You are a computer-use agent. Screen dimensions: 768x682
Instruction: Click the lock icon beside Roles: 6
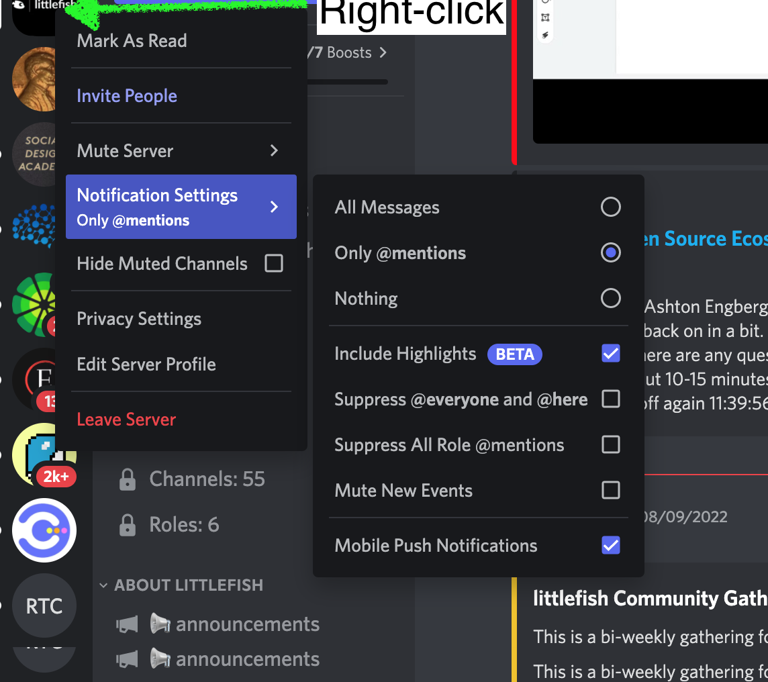click(127, 525)
